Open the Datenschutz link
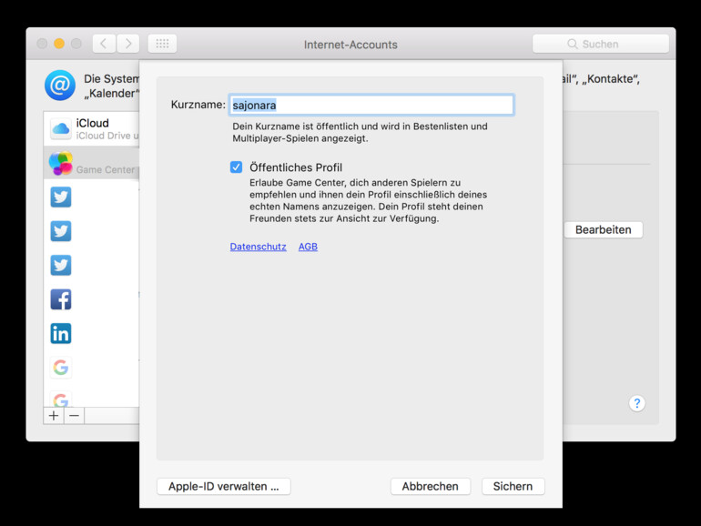The width and height of the screenshot is (701, 526). [258, 247]
